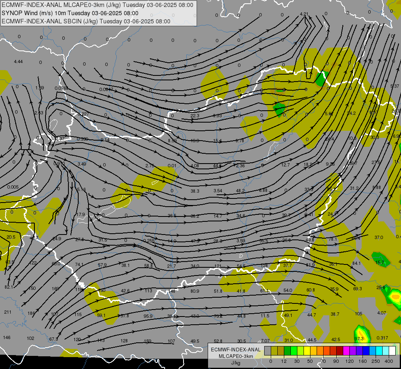Image resolution: width=401 pixels, height=369 pixels.
Task: Click the value 4.44 on the map
Action: [x=18, y=62]
